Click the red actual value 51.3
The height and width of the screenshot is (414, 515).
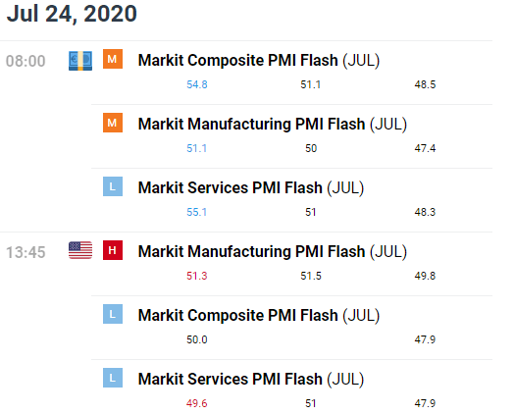[197, 276]
